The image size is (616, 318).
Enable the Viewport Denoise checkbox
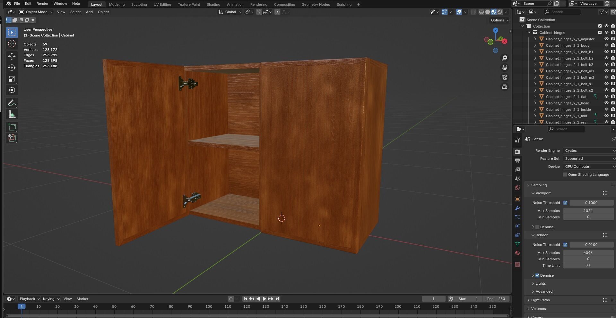(537, 227)
